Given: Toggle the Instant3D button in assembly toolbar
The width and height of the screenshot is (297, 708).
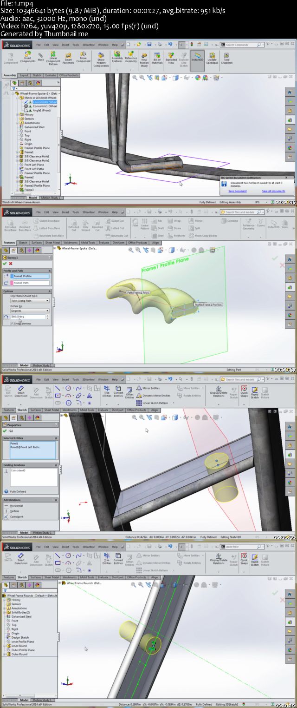Looking at the screenshot, I should coord(197,59).
